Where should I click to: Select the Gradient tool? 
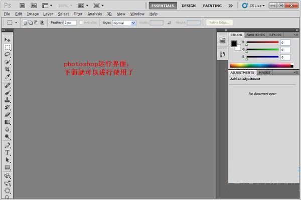8,122
